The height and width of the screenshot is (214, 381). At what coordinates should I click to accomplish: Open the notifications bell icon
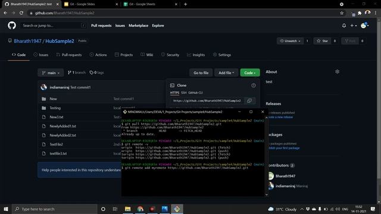344,26
